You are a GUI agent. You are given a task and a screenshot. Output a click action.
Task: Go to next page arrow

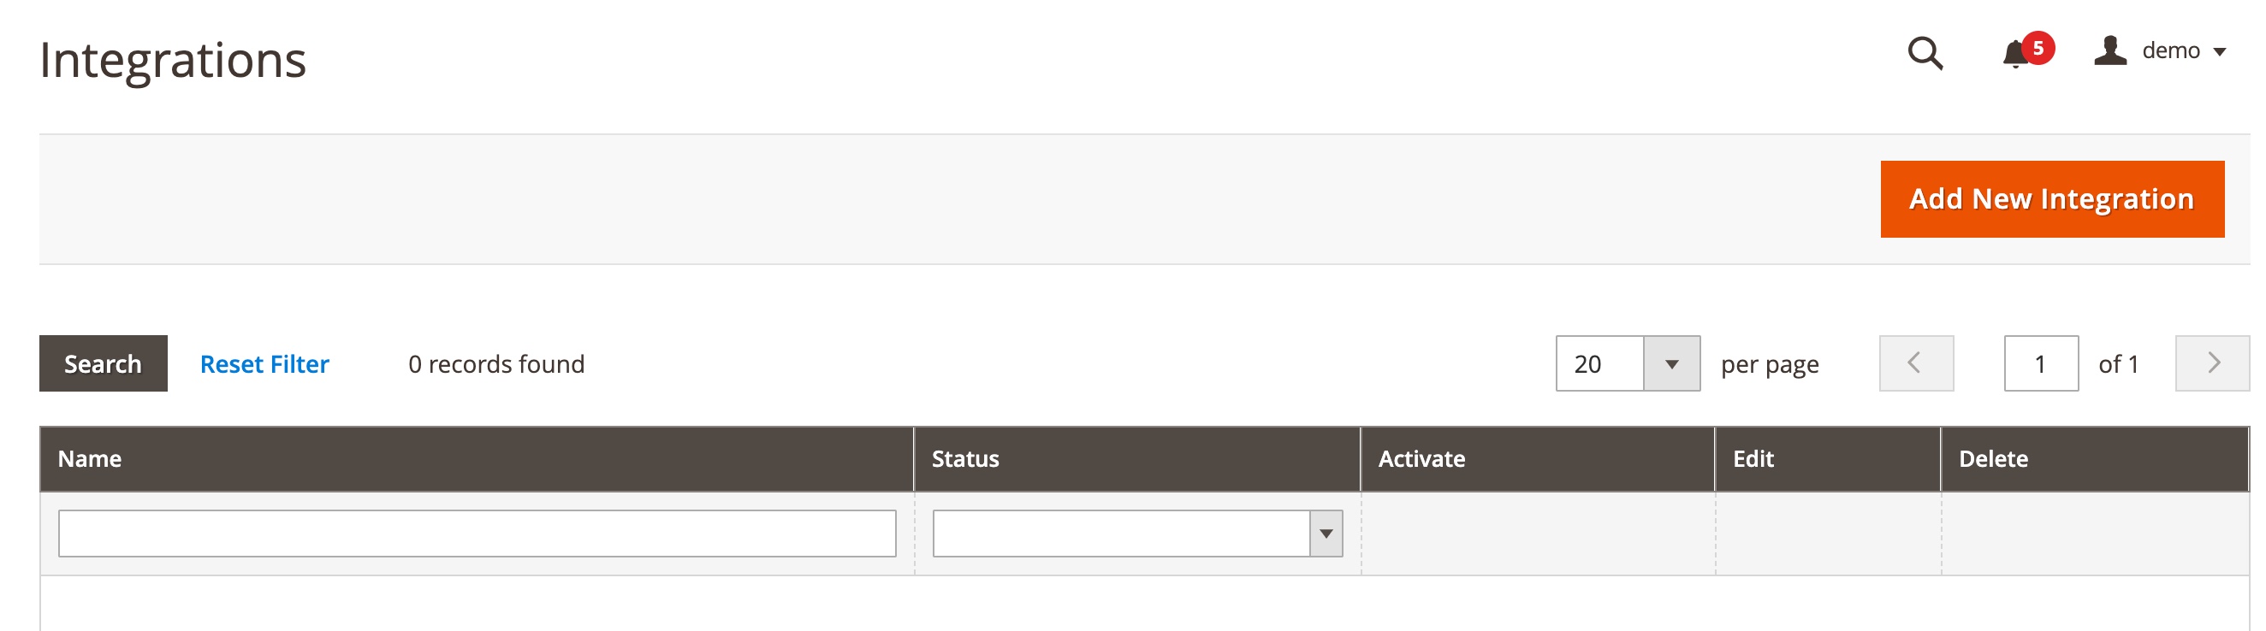(2211, 363)
